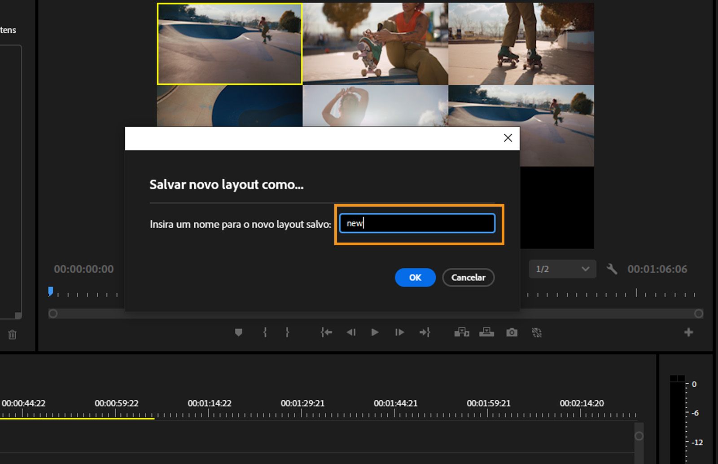The image size is (718, 464).
Task: Open the Button Editor with the plus icon
Action: [688, 332]
